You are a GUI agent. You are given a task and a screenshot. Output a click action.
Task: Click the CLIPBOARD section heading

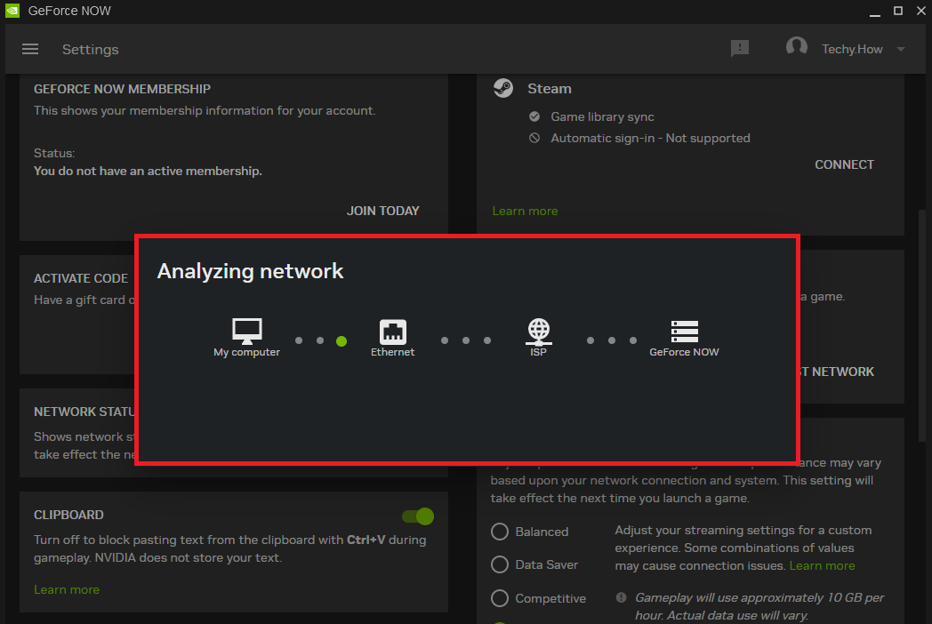68,515
